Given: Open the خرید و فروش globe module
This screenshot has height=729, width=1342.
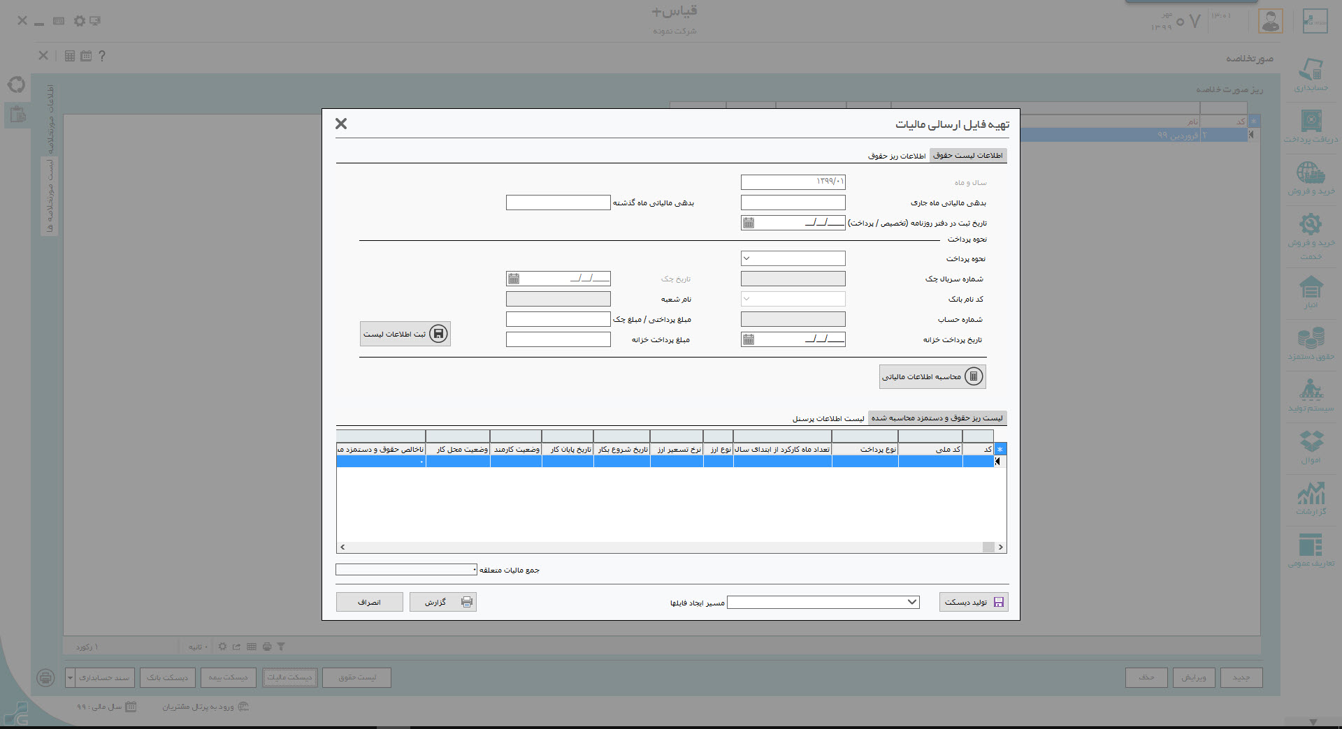Looking at the screenshot, I should (x=1311, y=177).
